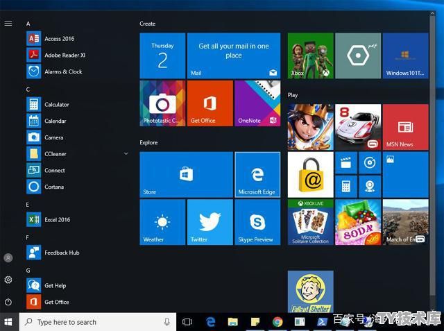
Task: Open the user account icon
Action: 8,257
